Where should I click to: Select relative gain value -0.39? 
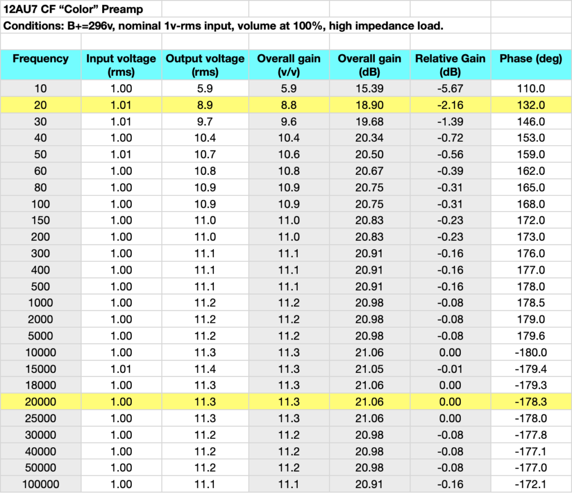click(x=450, y=171)
